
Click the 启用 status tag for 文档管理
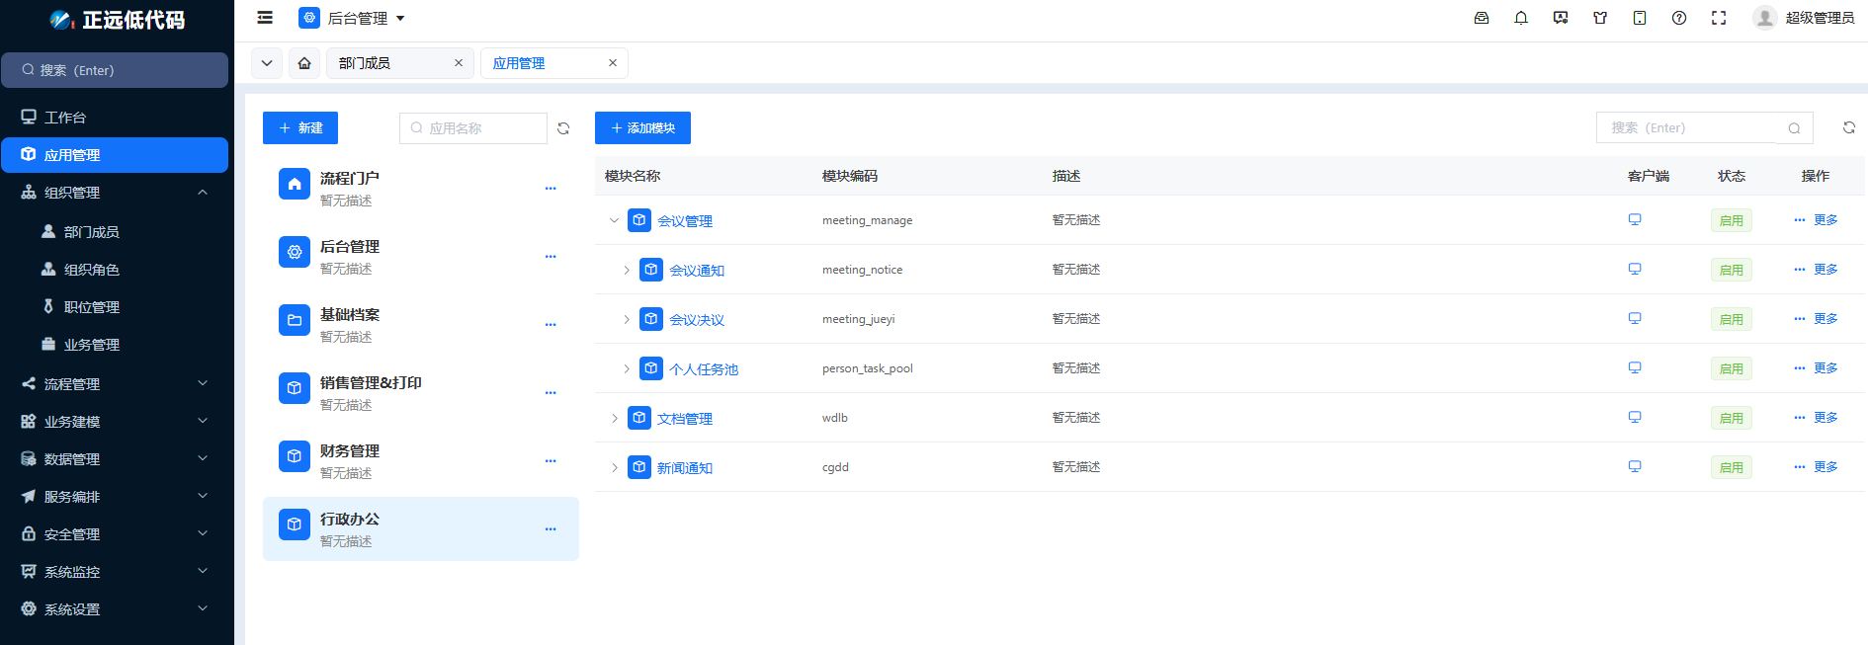pos(1731,418)
